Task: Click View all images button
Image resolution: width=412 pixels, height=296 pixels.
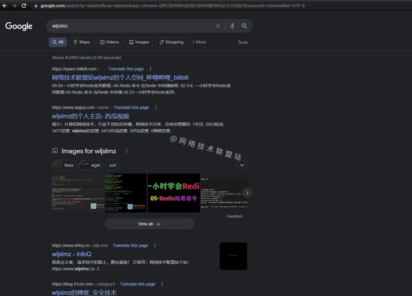Action: click(150, 224)
